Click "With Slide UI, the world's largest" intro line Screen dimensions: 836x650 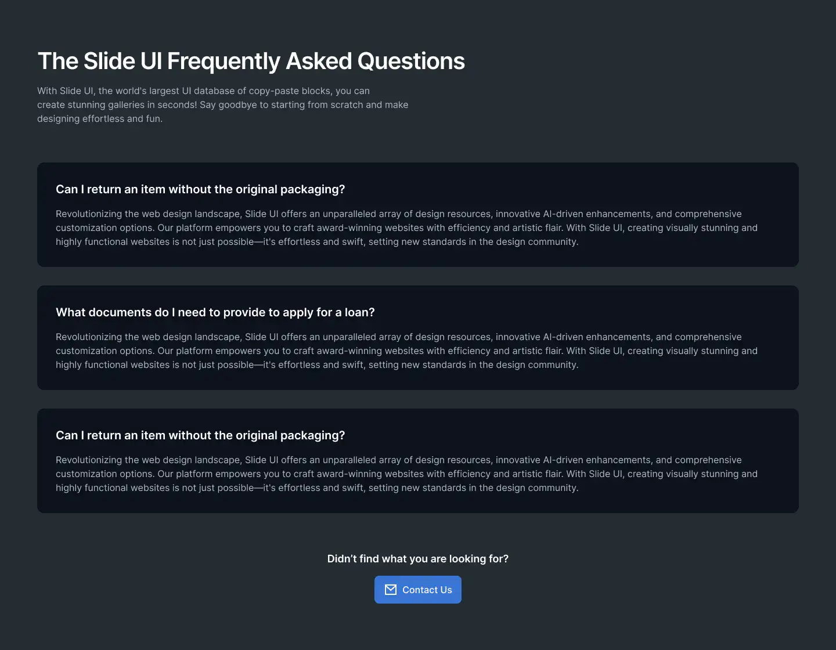[109, 91]
